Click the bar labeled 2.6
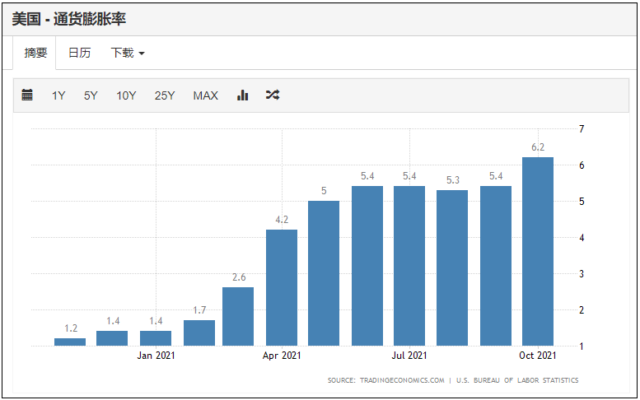This screenshot has width=640, height=400. (238, 316)
